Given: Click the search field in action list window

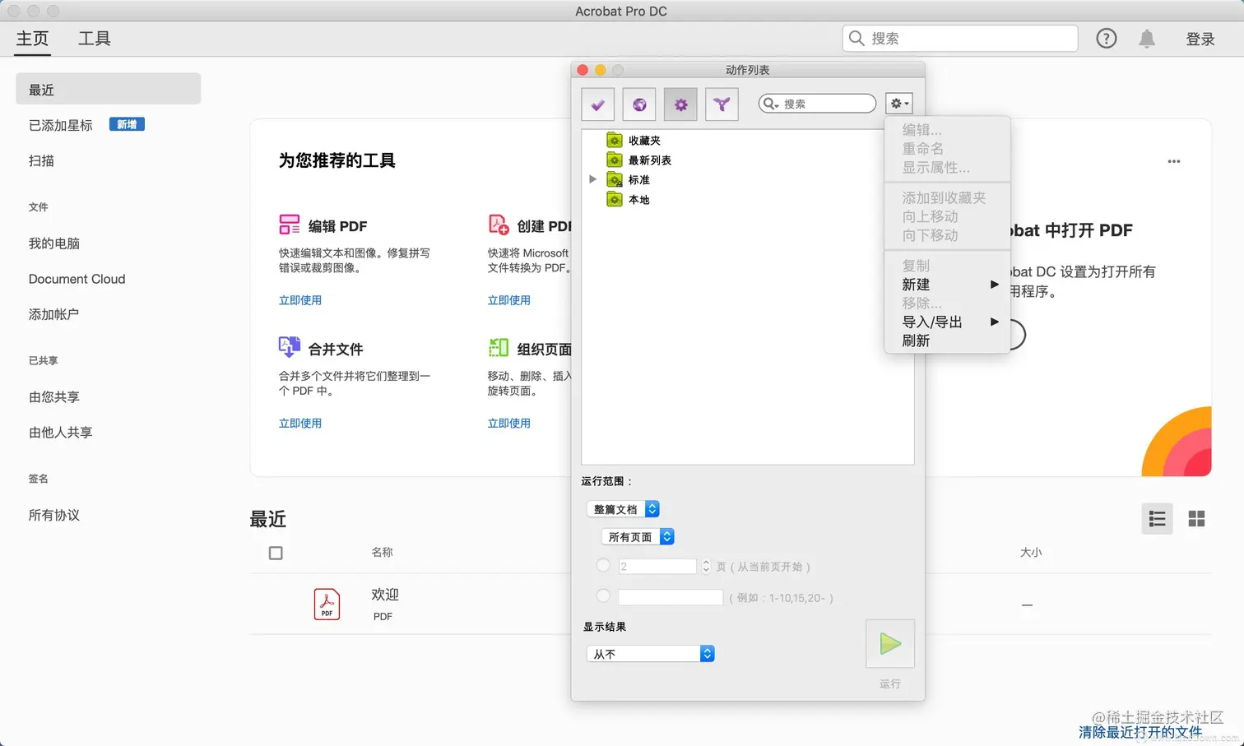Looking at the screenshot, I should pyautogui.click(x=817, y=104).
